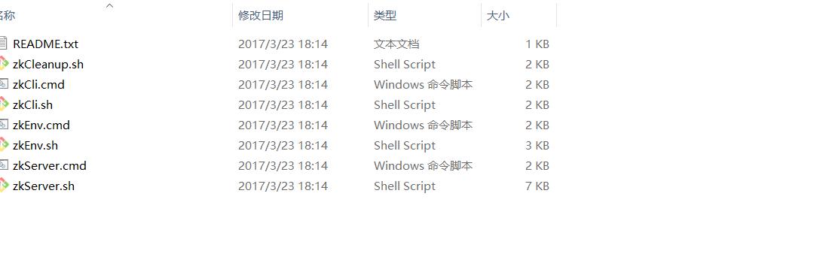Select the zkServer.sh script icon
The width and height of the screenshot is (829, 278).
click(x=4, y=186)
